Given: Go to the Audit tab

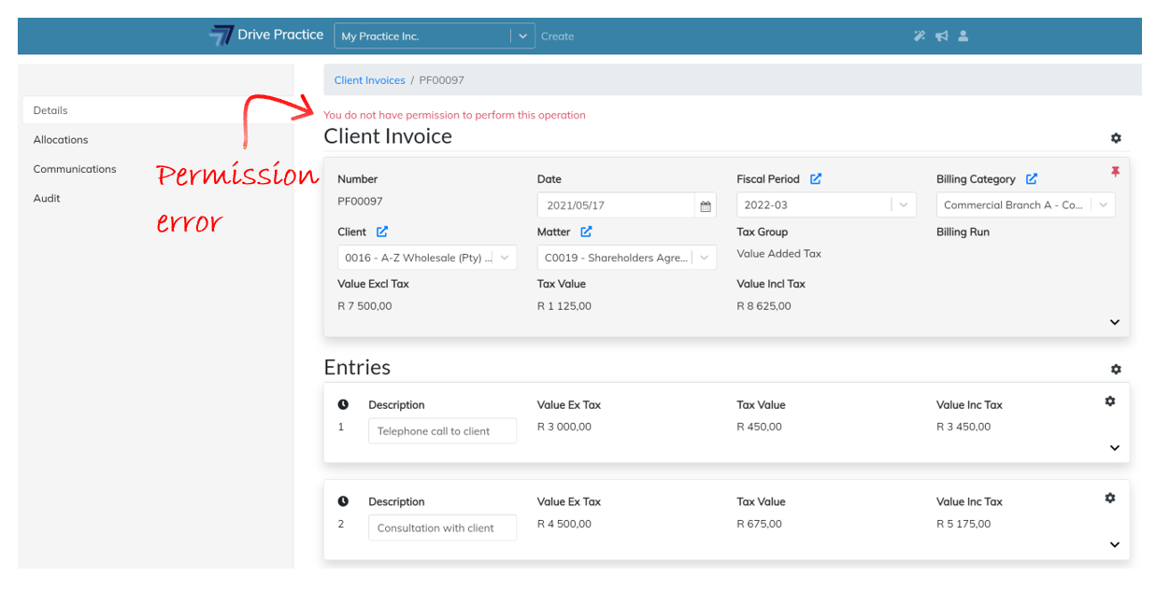Looking at the screenshot, I should pos(47,198).
